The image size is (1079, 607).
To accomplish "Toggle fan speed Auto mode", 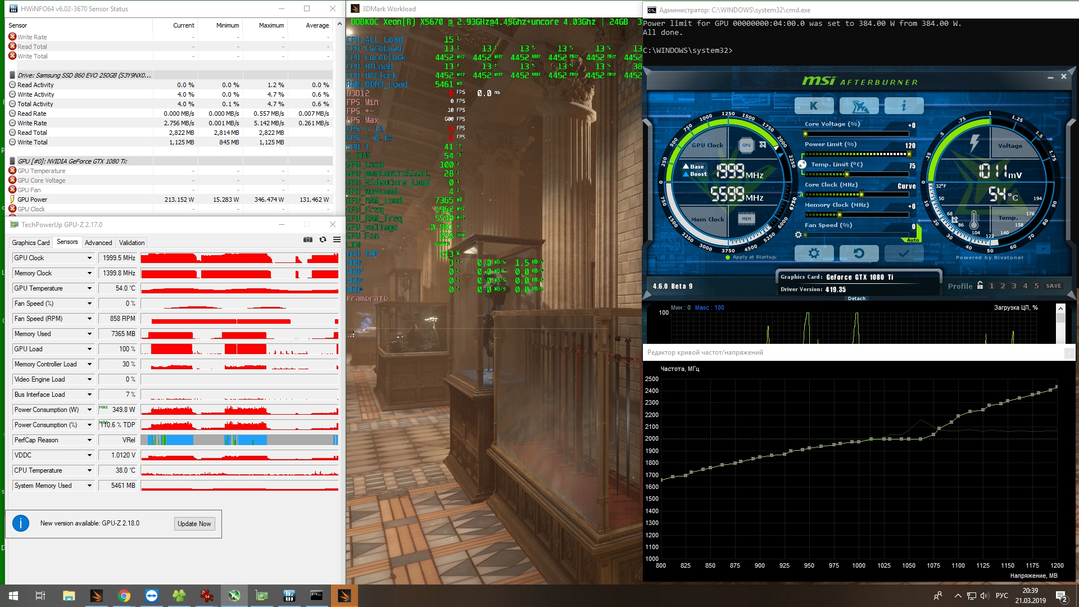I will (x=913, y=240).
